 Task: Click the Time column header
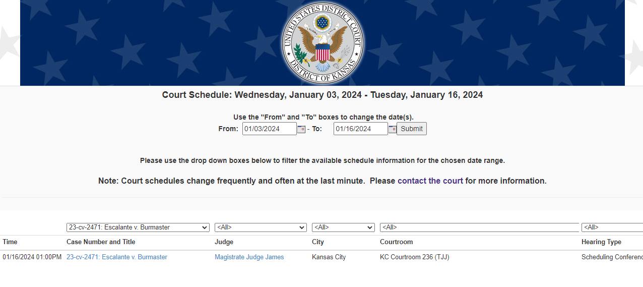[x=10, y=242]
